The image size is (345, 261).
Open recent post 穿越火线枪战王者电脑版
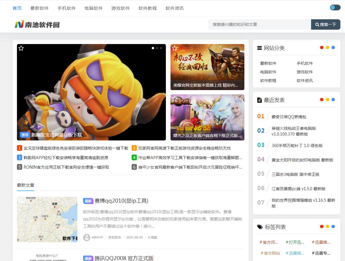(x=294, y=131)
